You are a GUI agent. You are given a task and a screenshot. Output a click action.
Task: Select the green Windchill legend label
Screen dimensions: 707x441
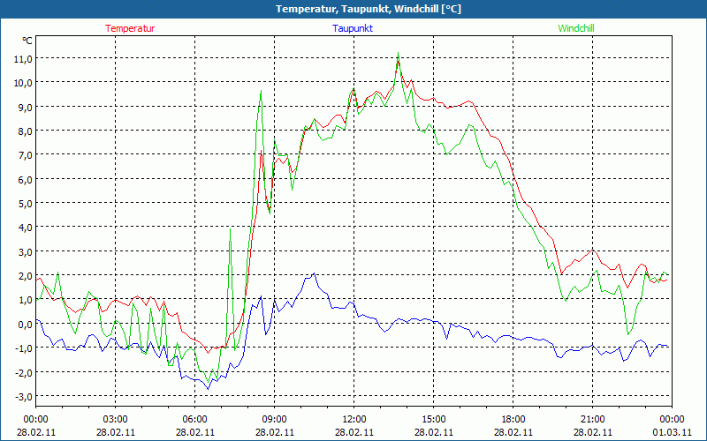point(576,28)
